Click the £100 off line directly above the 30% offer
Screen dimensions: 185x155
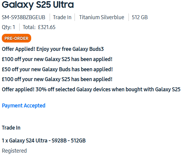(x=57, y=79)
